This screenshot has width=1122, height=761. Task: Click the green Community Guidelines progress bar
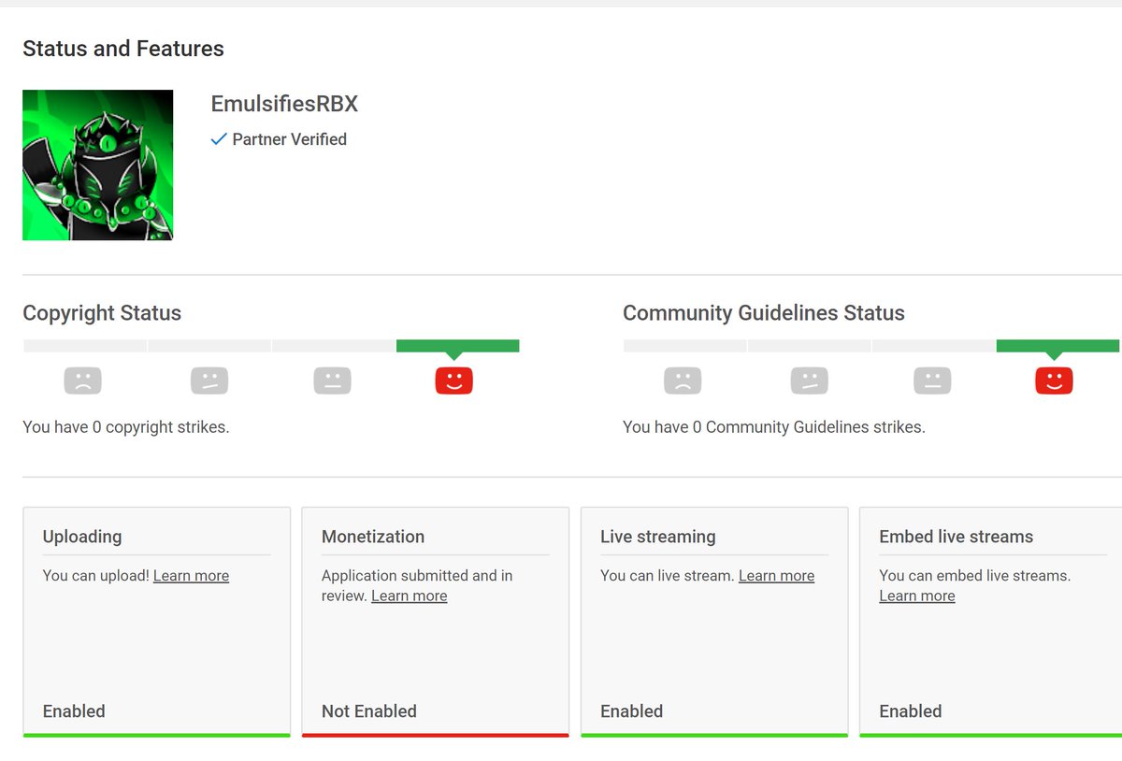click(x=1058, y=346)
